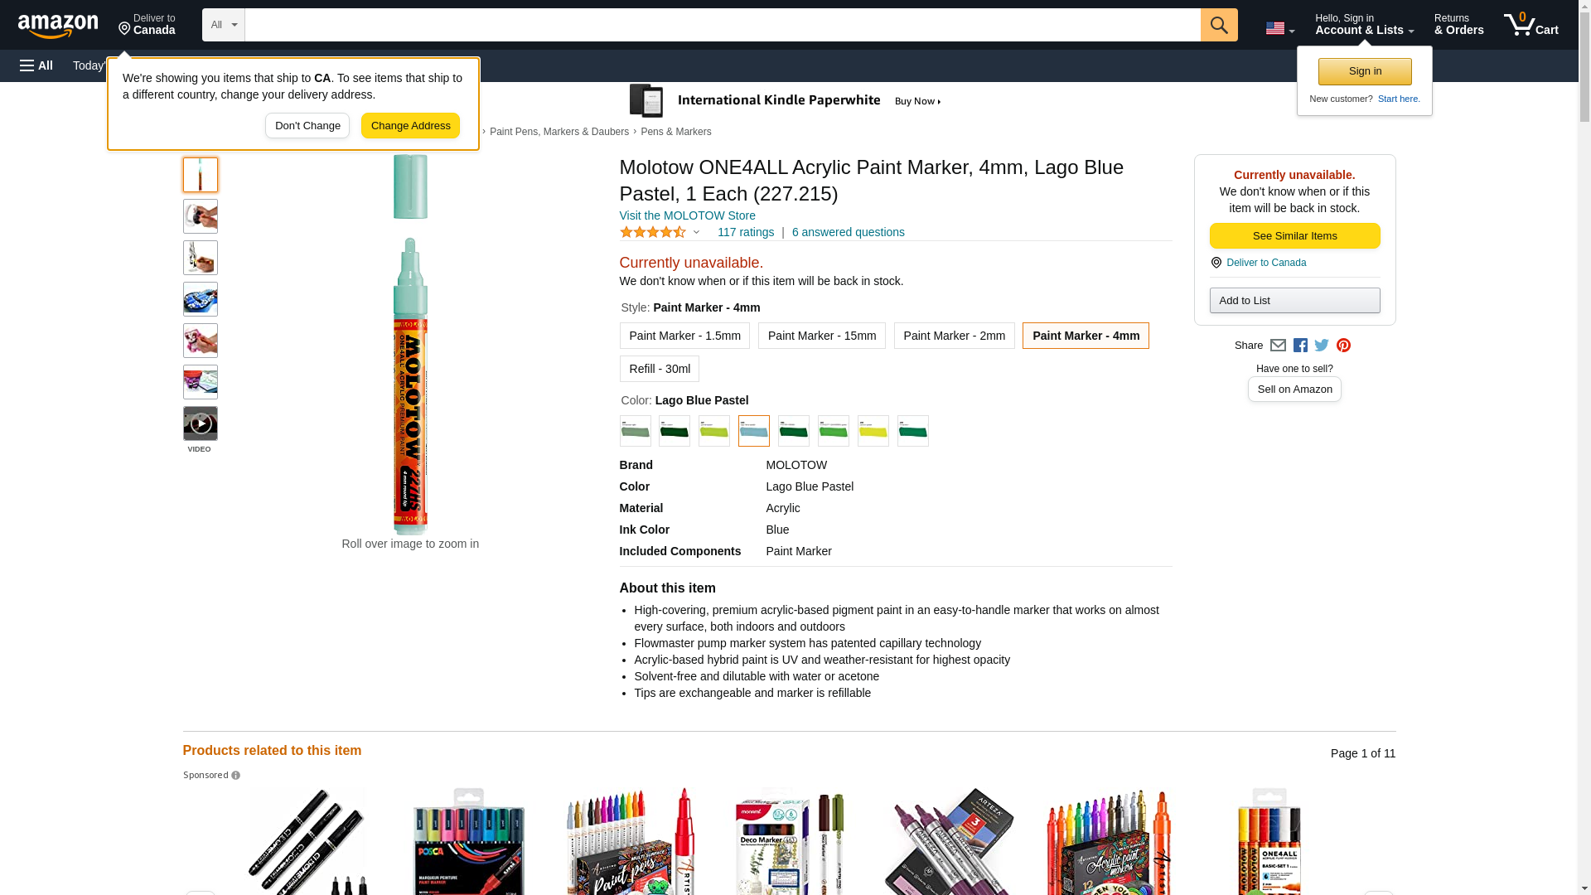Select the Refill - 30ml style option

[660, 369]
